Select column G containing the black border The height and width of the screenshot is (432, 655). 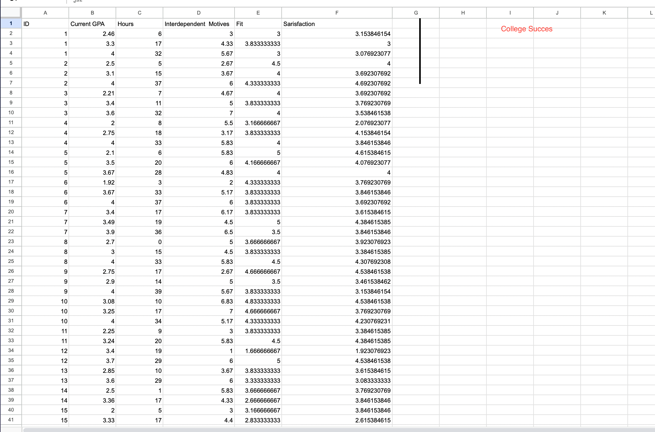[x=416, y=13]
